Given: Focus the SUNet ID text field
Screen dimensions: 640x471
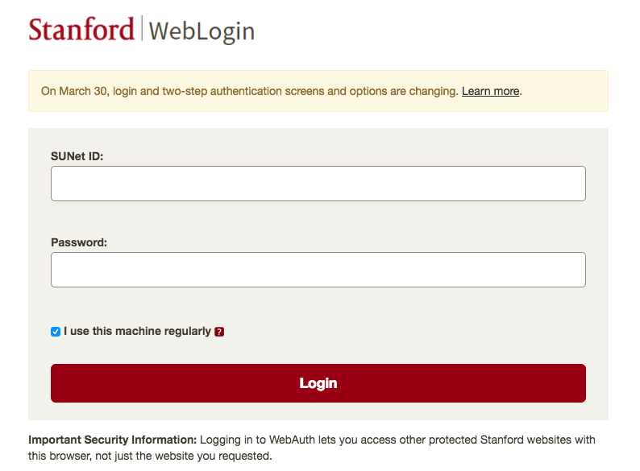Looking at the screenshot, I should (x=318, y=184).
